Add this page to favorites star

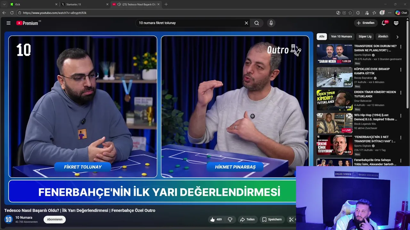point(350,13)
